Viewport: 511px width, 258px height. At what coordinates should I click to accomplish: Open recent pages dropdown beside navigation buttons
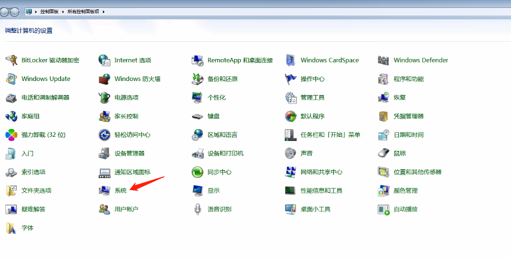click(22, 12)
